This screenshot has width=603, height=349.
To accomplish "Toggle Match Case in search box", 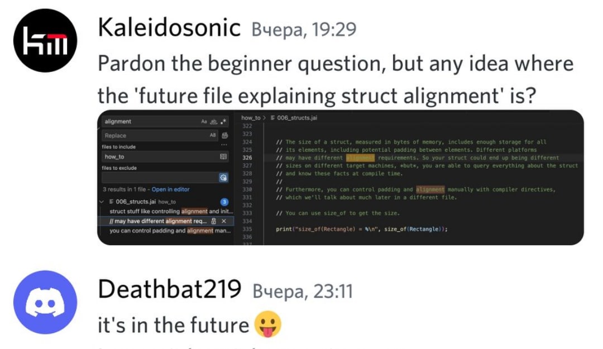I will pyautogui.click(x=204, y=122).
